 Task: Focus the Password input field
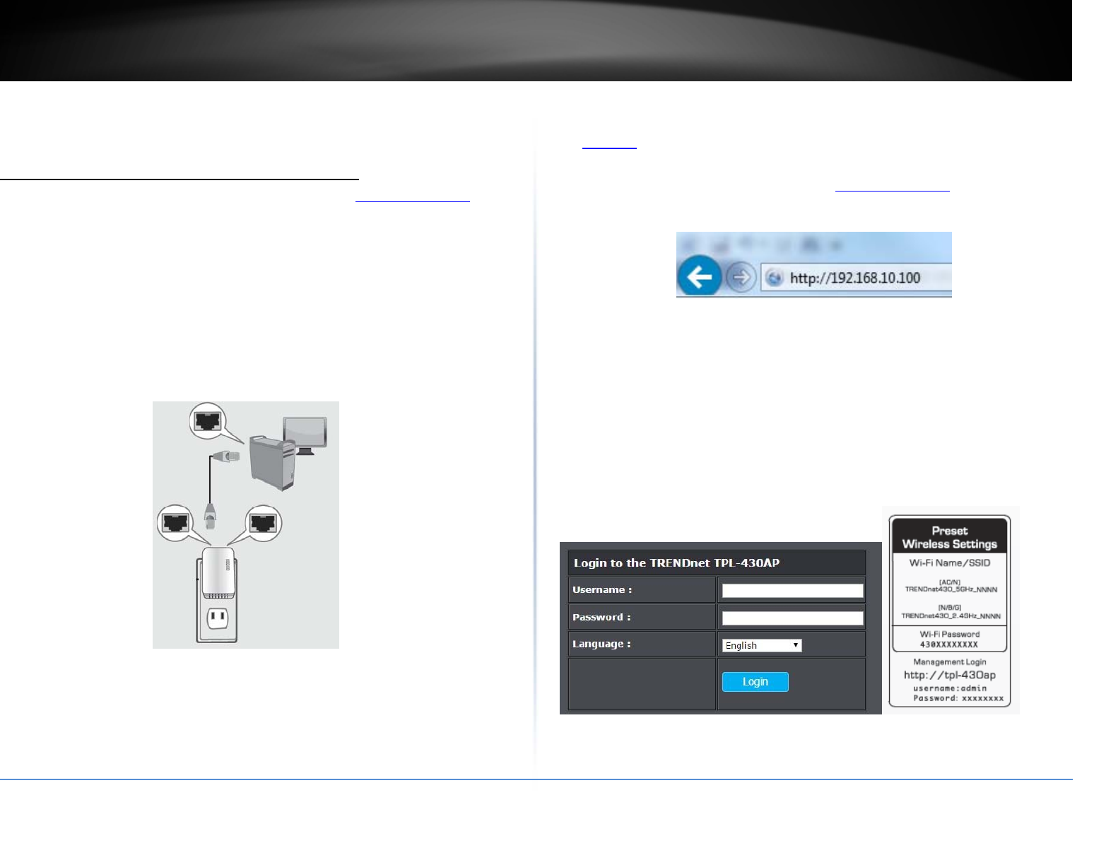792,618
